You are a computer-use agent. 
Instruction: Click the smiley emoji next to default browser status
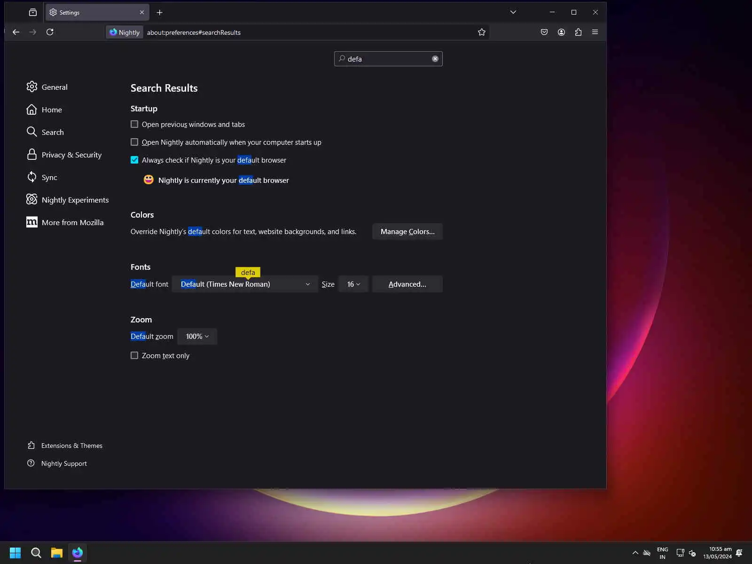pyautogui.click(x=149, y=180)
